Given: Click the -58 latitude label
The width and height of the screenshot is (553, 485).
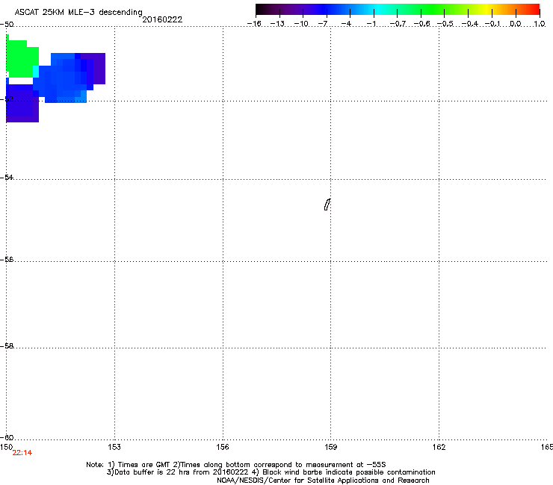Looking at the screenshot, I should point(7,346).
